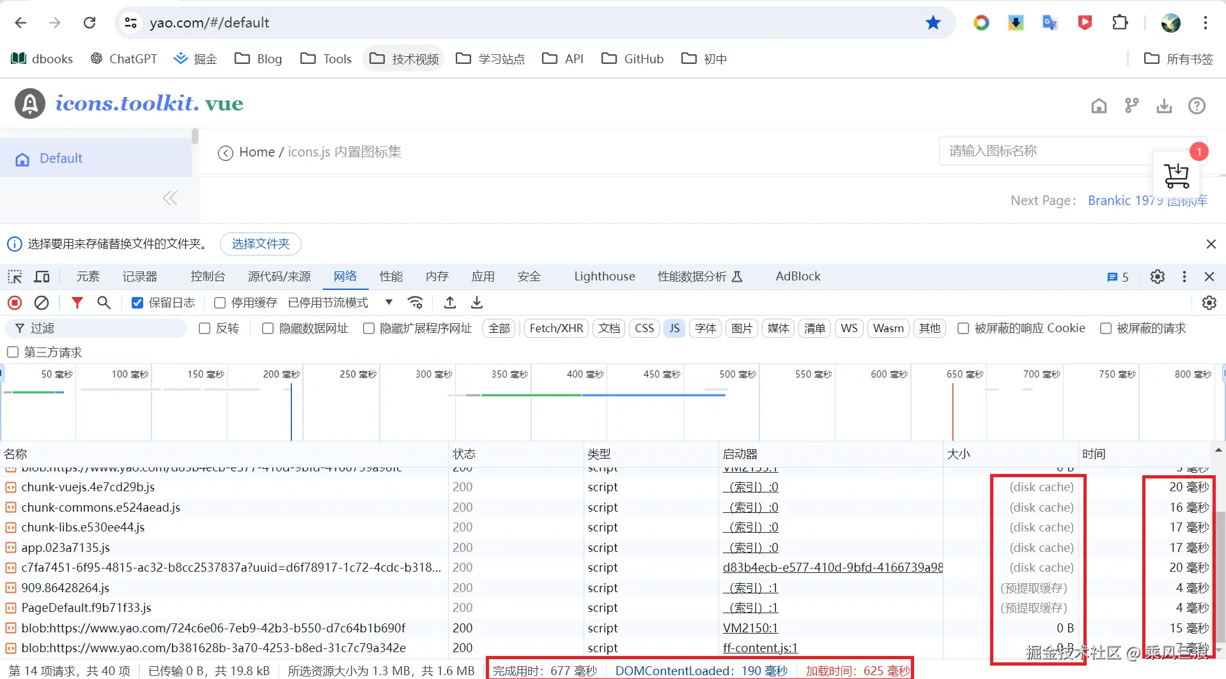1226x679 pixels.
Task: Activate the inspect element picker icon
Action: point(15,277)
